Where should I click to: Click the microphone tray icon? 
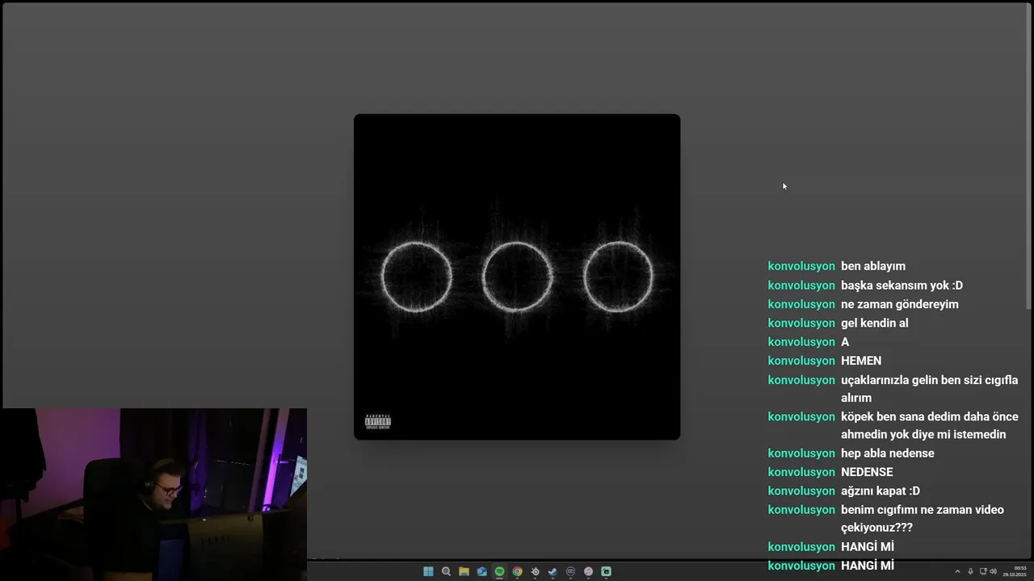point(970,571)
